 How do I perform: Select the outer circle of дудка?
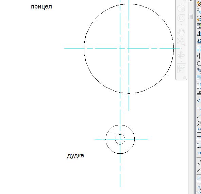click(106, 139)
